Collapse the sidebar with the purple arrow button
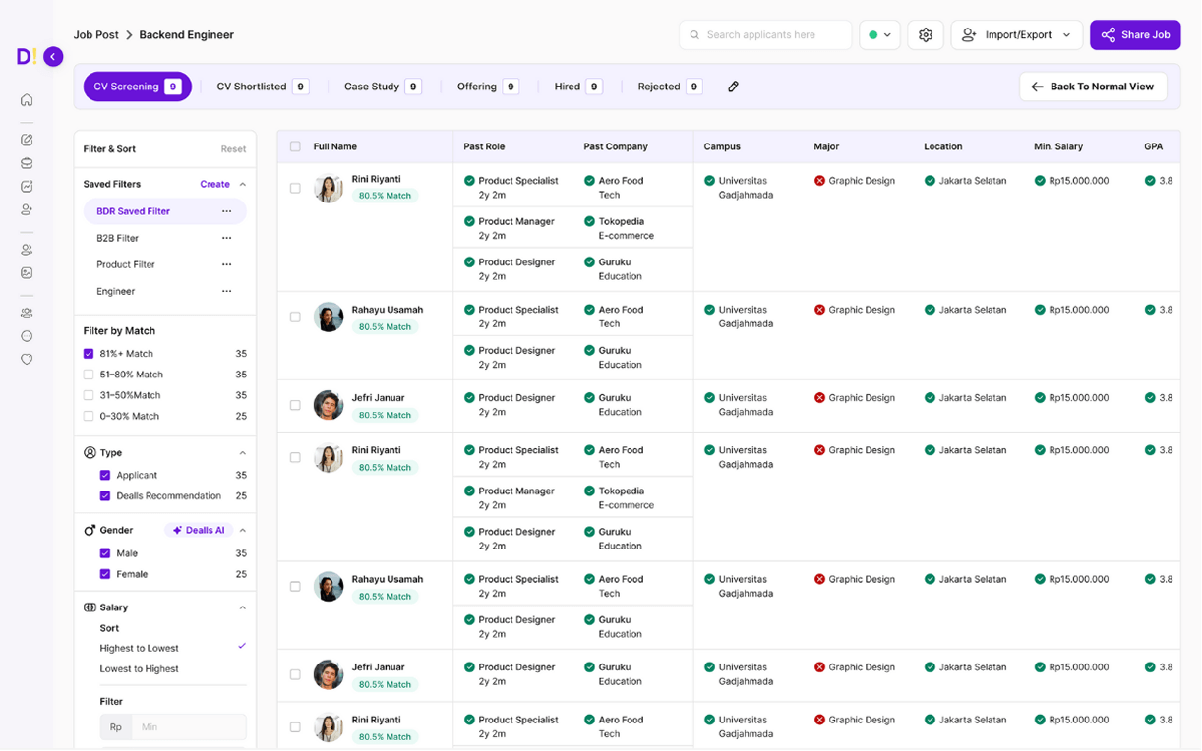This screenshot has height=751, width=1202. 53,57
